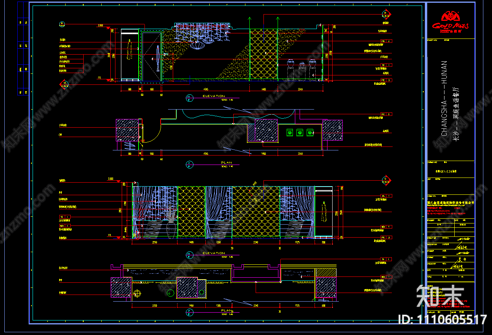Click the 2250 dimension below the curtain elevation
Screen dimensions: 492x335
[155, 243]
